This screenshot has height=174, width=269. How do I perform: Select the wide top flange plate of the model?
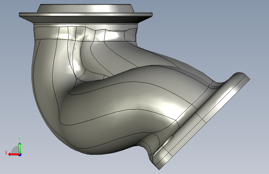[86, 15]
